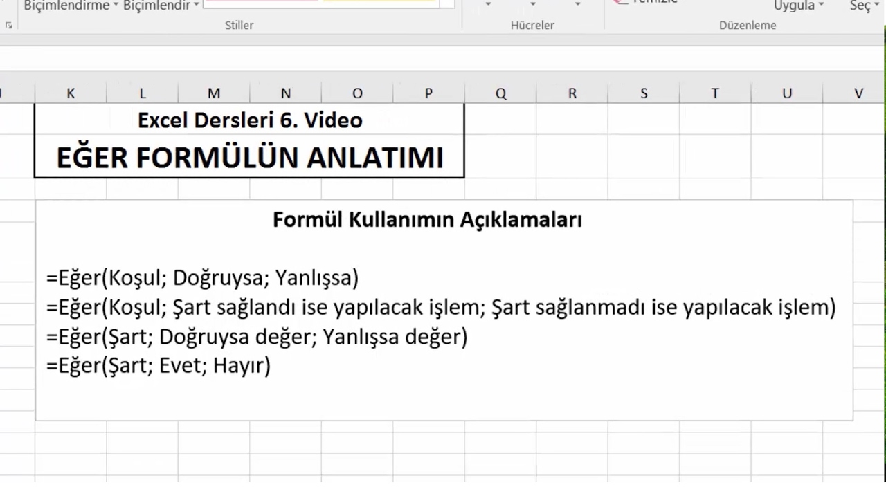Select column S header
Image resolution: width=886 pixels, height=498 pixels.
644,93
